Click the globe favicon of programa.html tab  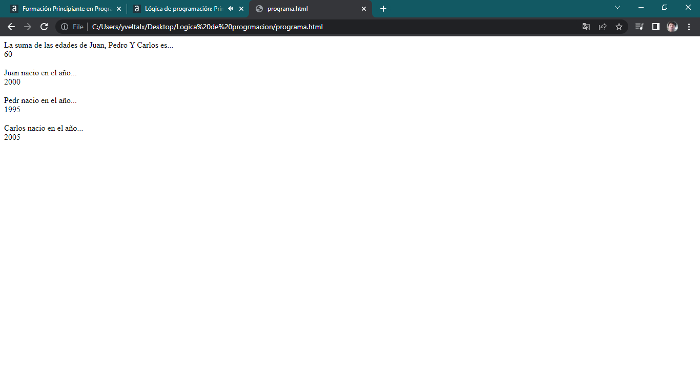pyautogui.click(x=259, y=9)
